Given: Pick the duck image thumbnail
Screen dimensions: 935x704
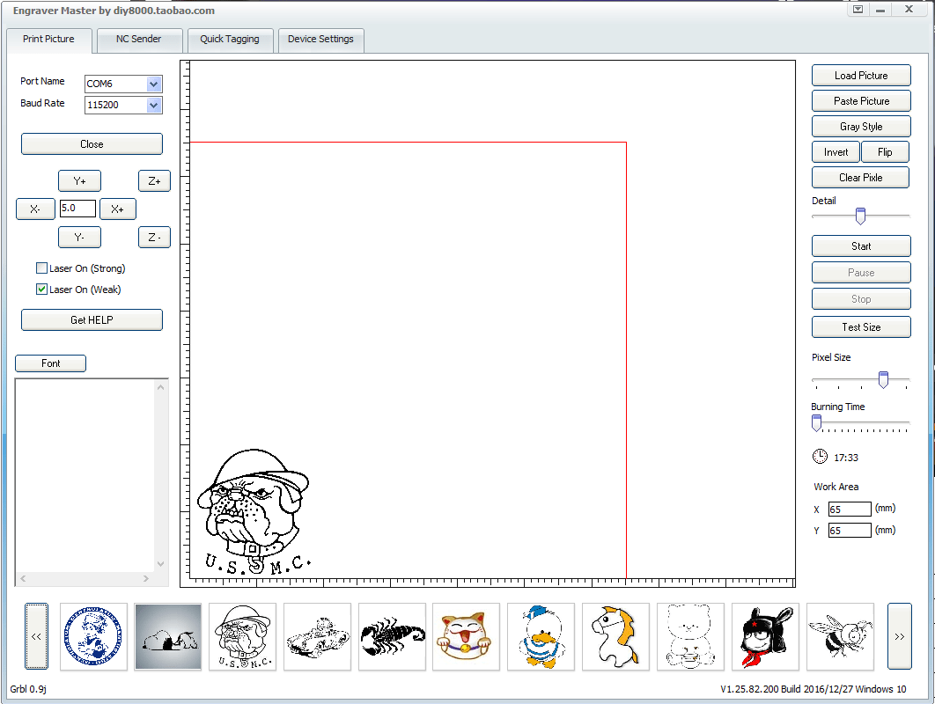Looking at the screenshot, I should [x=541, y=636].
